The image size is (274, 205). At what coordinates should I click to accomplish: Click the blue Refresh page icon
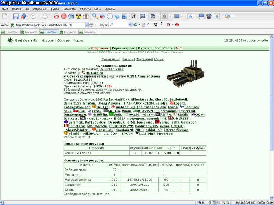coord(71,16)
